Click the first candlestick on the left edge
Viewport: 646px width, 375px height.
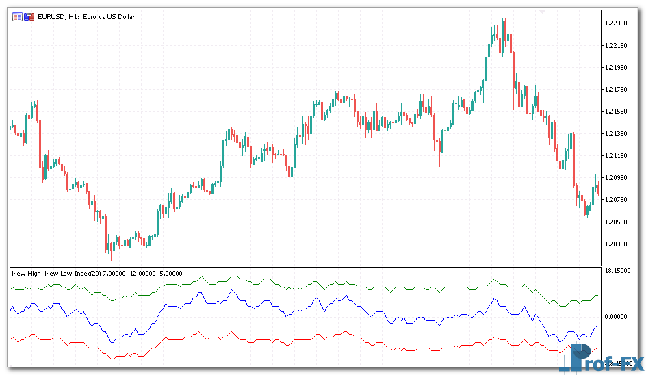[12, 125]
